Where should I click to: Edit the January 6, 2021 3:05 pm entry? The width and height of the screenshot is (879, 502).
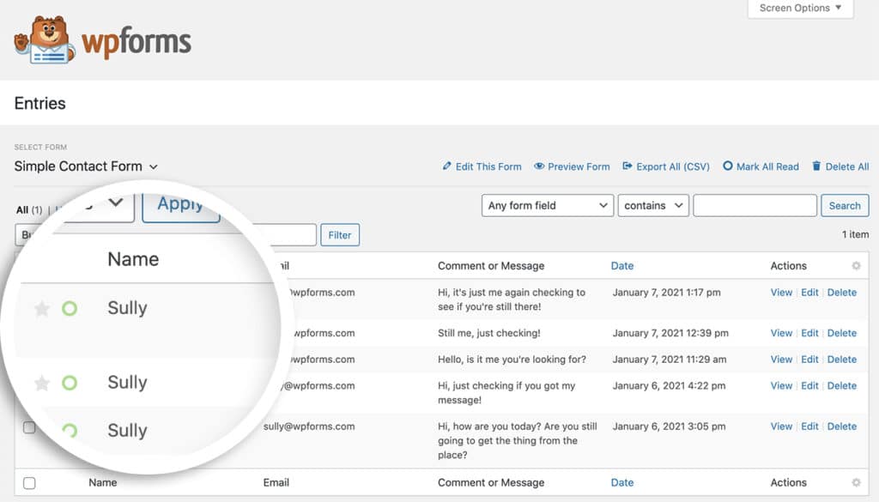click(809, 426)
